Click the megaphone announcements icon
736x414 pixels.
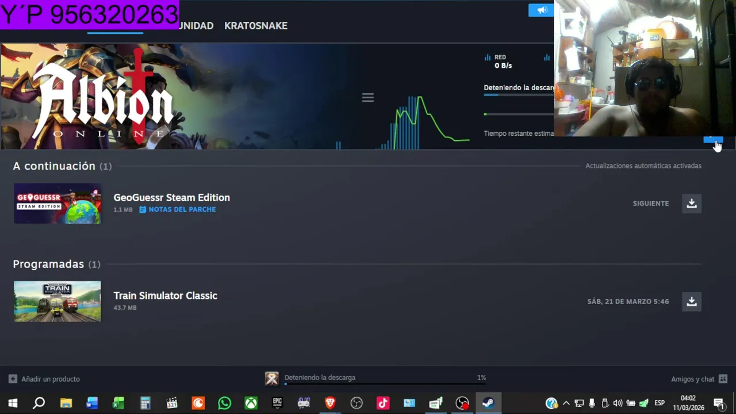pos(541,10)
